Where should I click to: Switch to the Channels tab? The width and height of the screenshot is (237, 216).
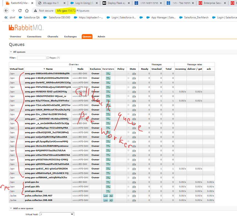click(53, 37)
